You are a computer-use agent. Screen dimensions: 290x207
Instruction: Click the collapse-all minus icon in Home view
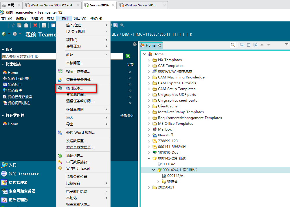click(x=242, y=45)
